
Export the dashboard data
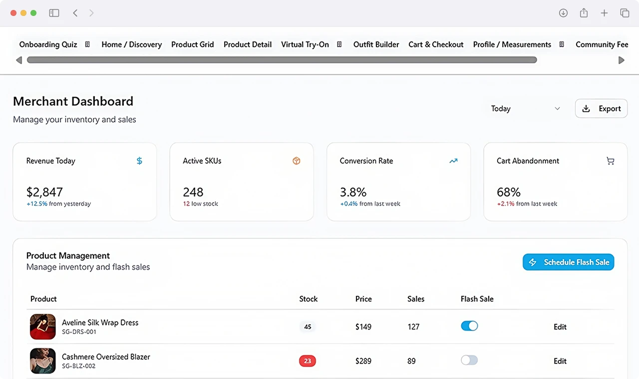point(601,109)
